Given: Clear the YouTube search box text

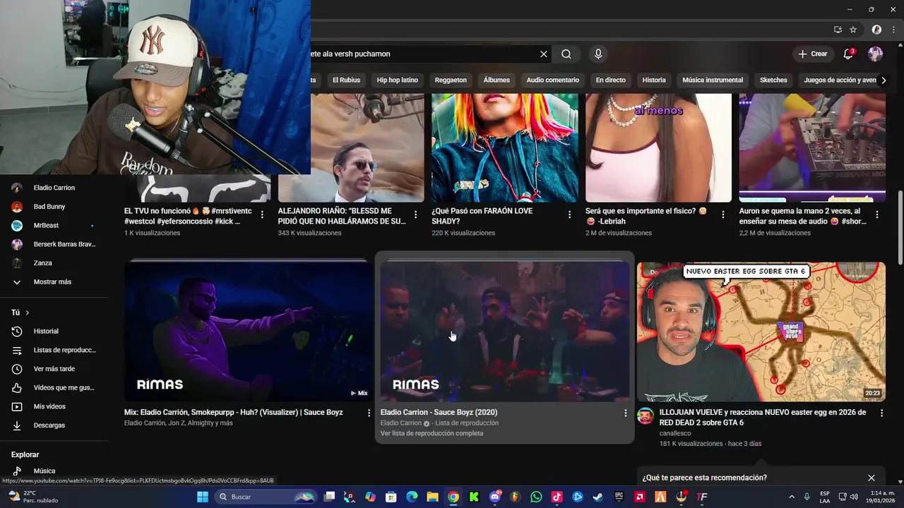Looking at the screenshot, I should click(x=544, y=54).
